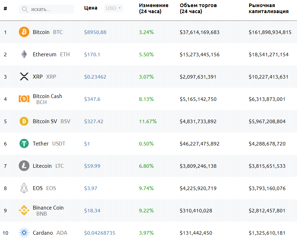297x240 pixels.
Task: Sort by Цена column header
Action: [x=91, y=8]
